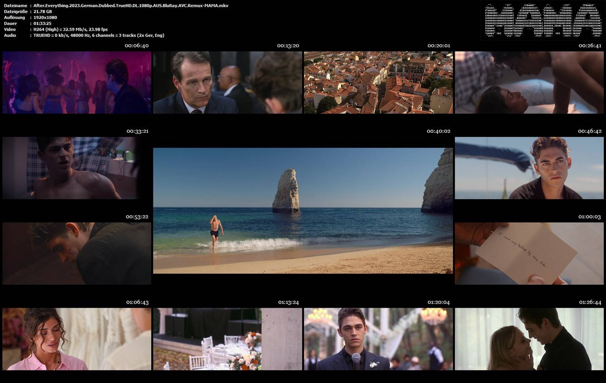Viewport: 606px width, 383px height.
Task: Click the Dateiname label
Action: 16,6
